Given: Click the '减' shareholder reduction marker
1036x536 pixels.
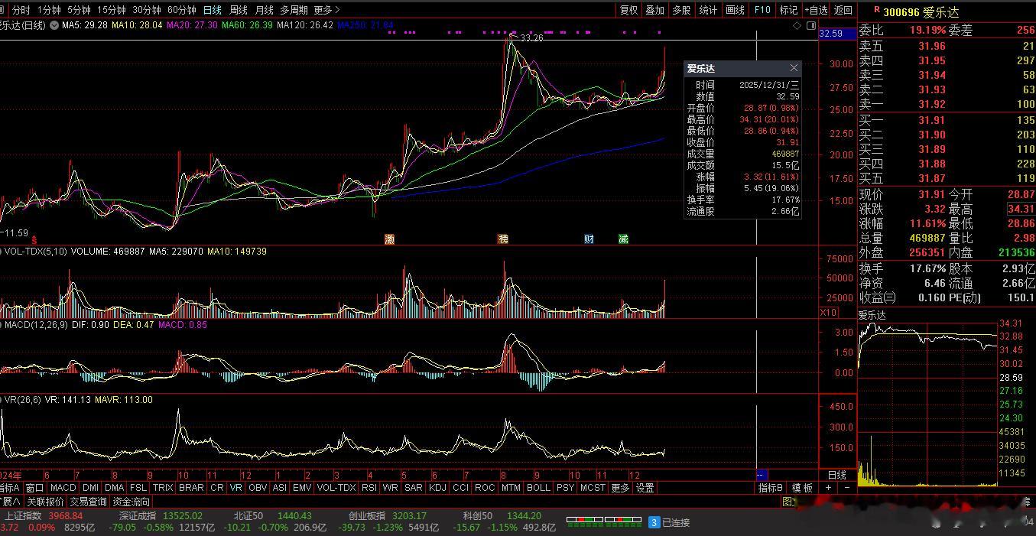Looking at the screenshot, I should (623, 239).
